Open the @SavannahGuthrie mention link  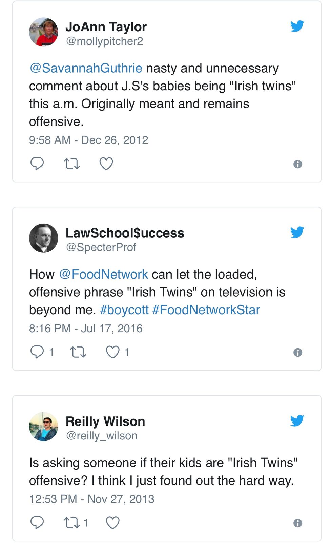[x=86, y=68]
